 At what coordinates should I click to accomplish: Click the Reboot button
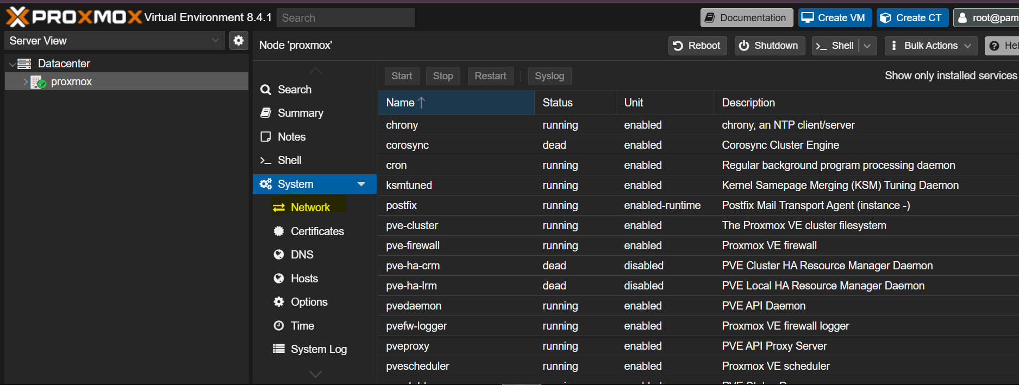[697, 46]
